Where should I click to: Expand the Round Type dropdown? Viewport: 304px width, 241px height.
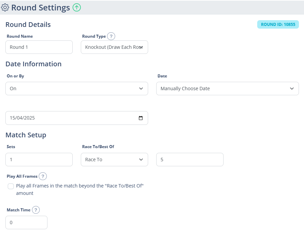click(114, 47)
